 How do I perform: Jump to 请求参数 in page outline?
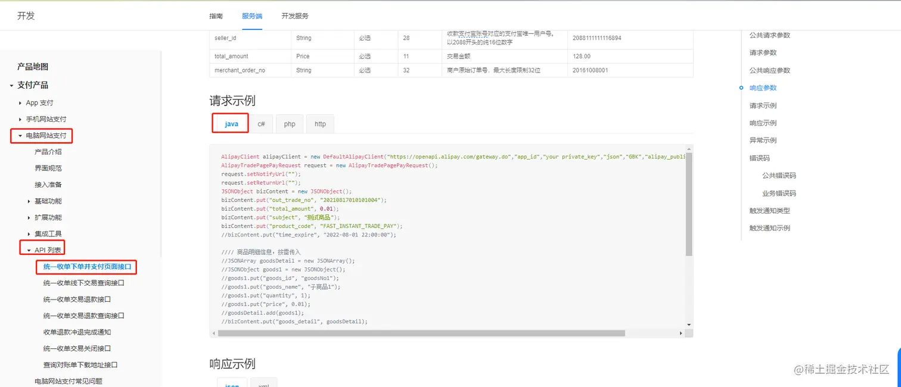click(763, 52)
